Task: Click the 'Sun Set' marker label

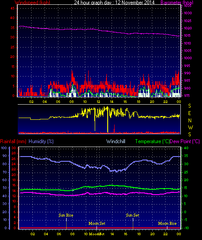Action: point(133,215)
